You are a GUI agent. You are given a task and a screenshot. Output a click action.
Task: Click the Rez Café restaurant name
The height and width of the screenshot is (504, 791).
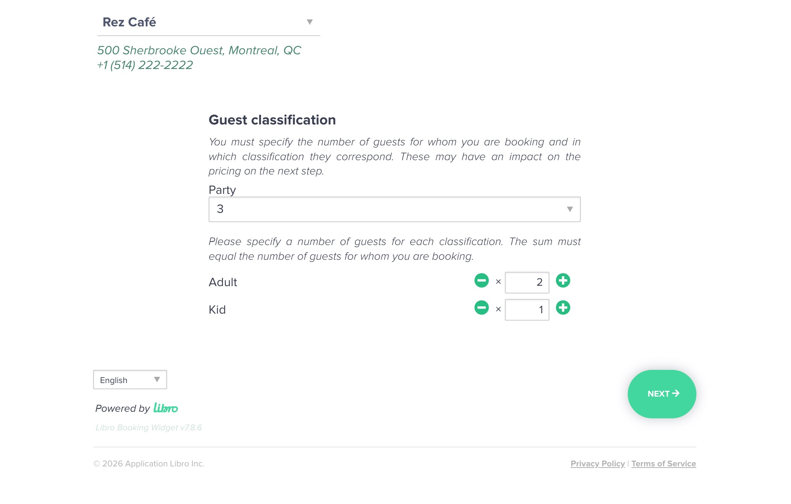pyautogui.click(x=130, y=22)
